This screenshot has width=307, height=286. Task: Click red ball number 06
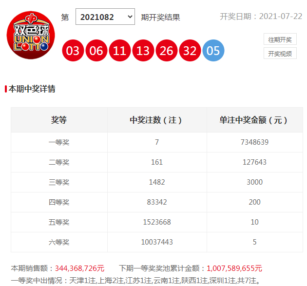point(96,51)
